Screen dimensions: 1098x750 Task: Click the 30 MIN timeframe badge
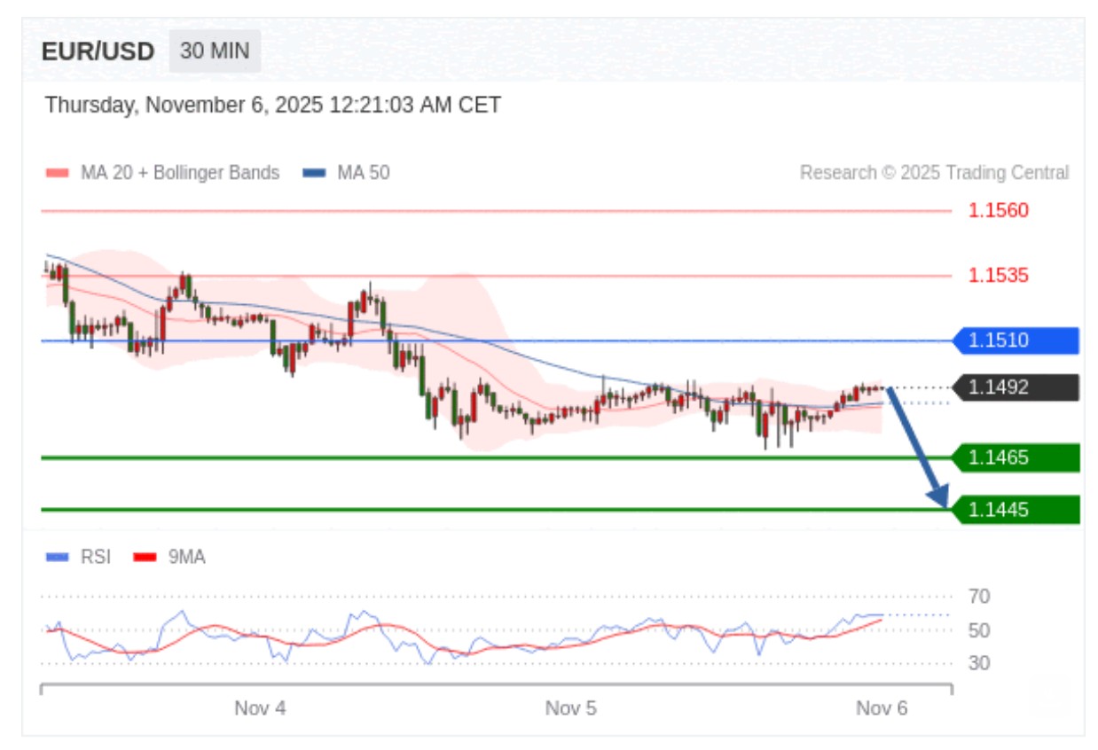[215, 51]
